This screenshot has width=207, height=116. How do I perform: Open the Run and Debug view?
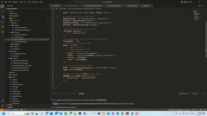3,22
